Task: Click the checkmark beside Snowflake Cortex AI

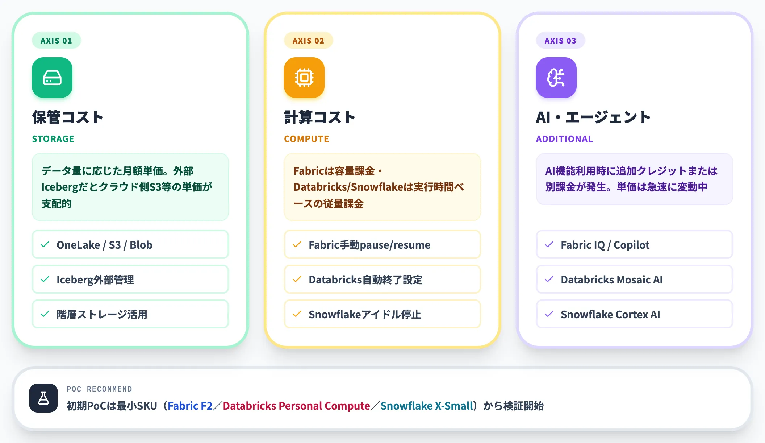Action: coord(549,314)
